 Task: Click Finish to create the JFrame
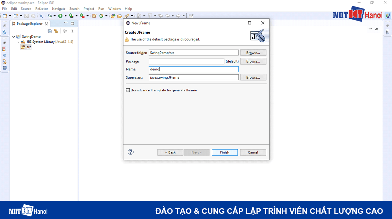point(224,152)
